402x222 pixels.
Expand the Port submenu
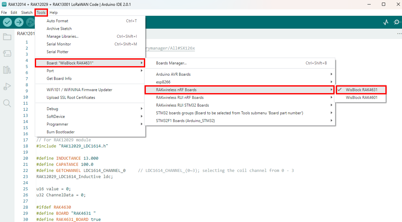click(90, 71)
